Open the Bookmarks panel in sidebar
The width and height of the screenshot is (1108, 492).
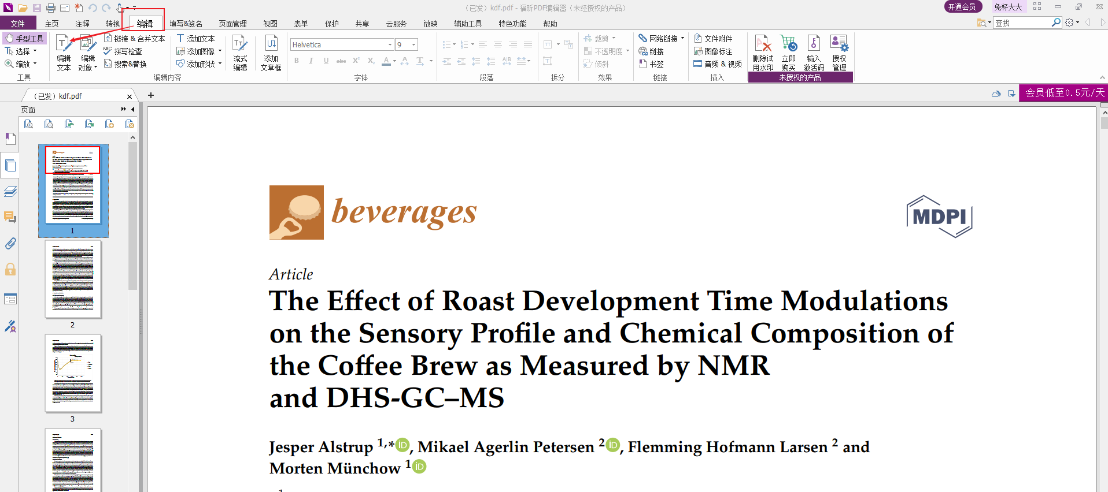click(x=10, y=139)
